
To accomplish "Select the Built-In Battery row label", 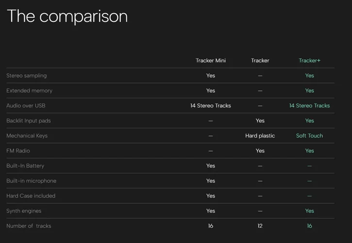I will (25, 166).
